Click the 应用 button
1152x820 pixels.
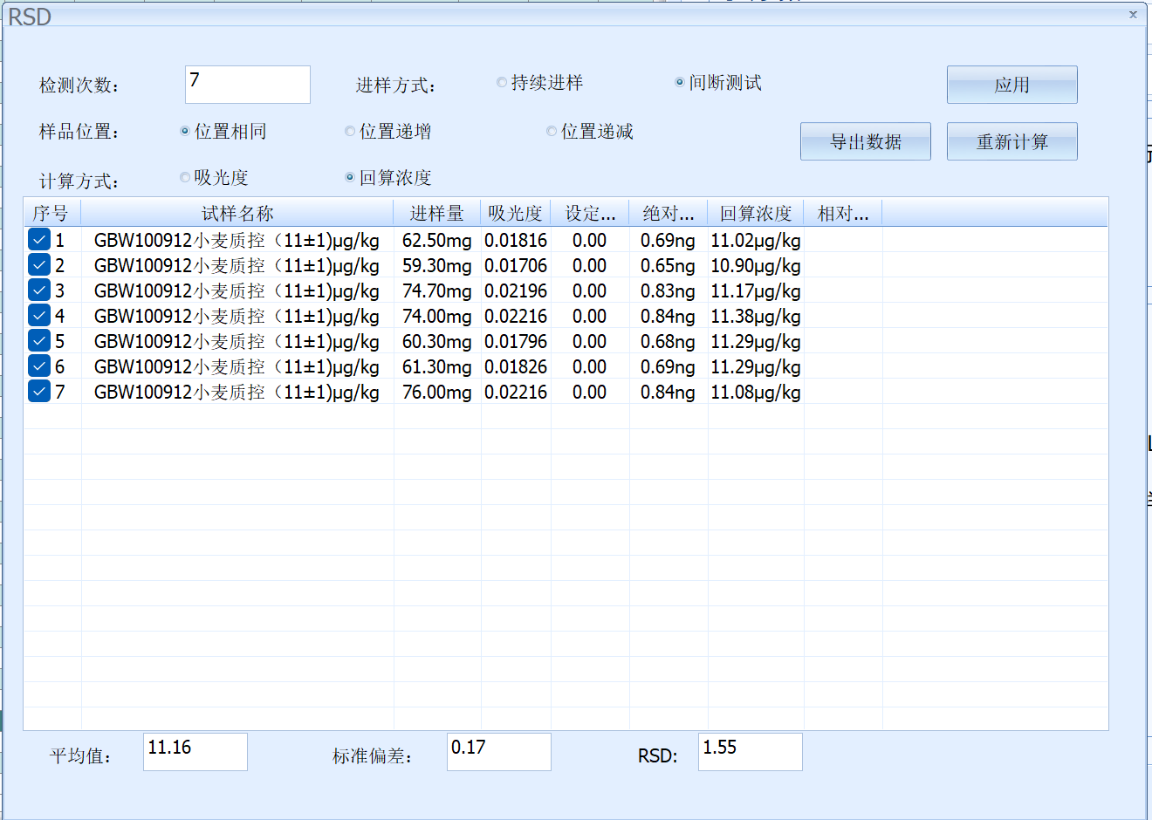(1012, 85)
